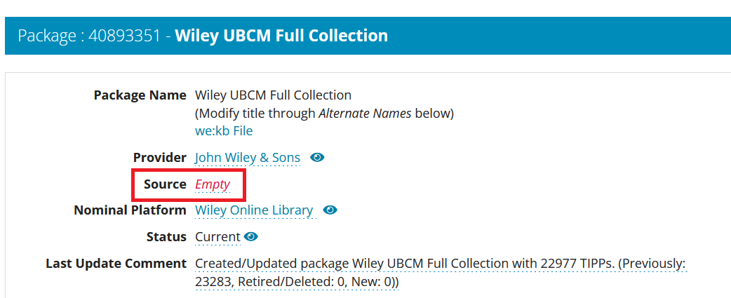Viewport: 731px width, 298px height.
Task: Click the bold package title in the blue header
Action: pos(281,35)
